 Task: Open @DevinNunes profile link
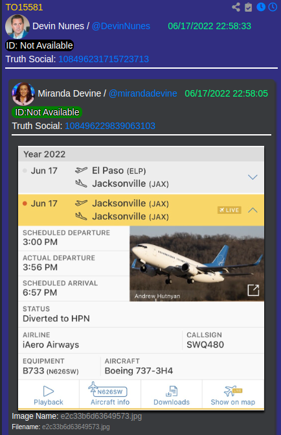point(121,26)
